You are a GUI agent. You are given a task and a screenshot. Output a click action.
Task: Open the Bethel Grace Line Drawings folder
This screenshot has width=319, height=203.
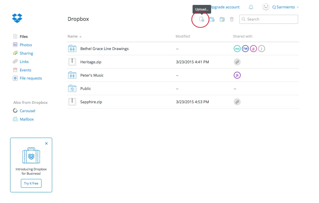tap(104, 49)
